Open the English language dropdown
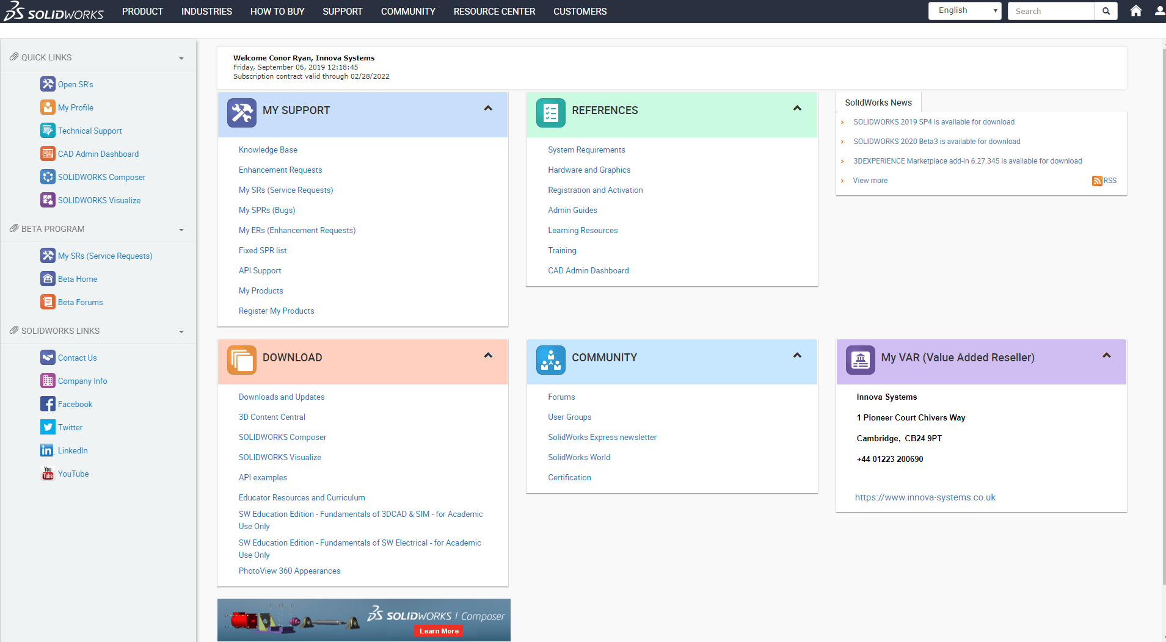 (964, 11)
